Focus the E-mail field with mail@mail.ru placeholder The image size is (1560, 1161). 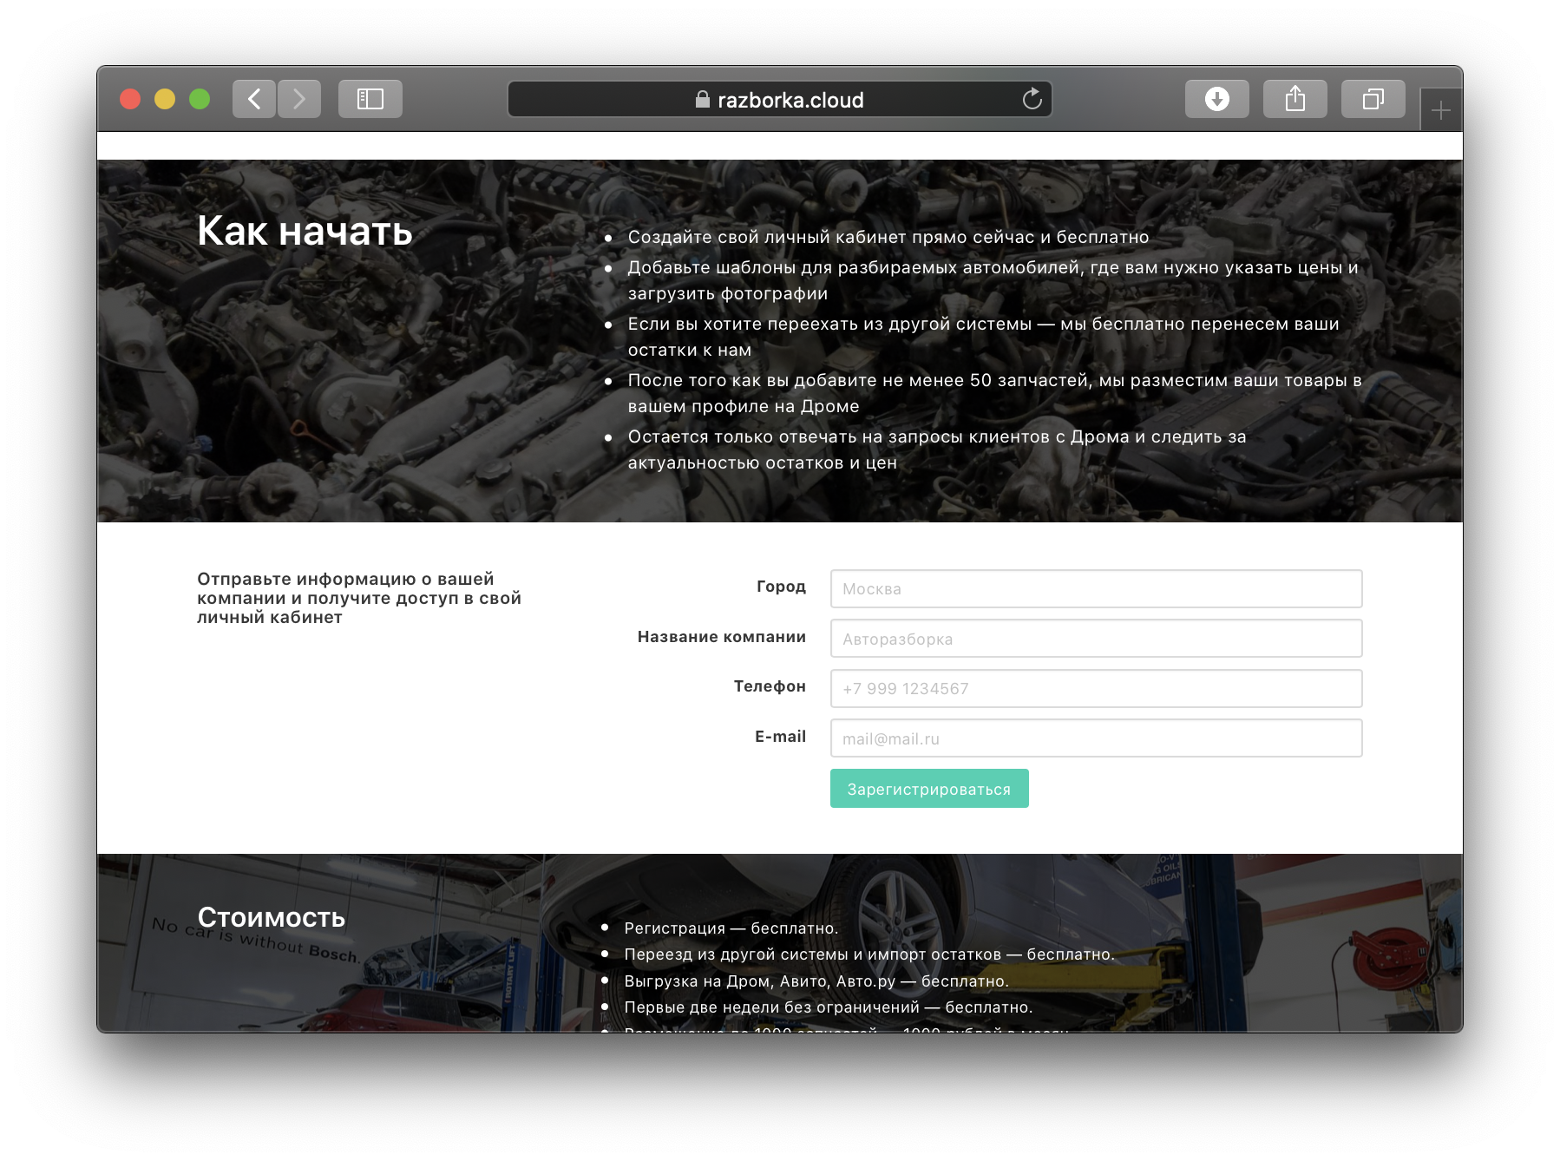(1095, 738)
